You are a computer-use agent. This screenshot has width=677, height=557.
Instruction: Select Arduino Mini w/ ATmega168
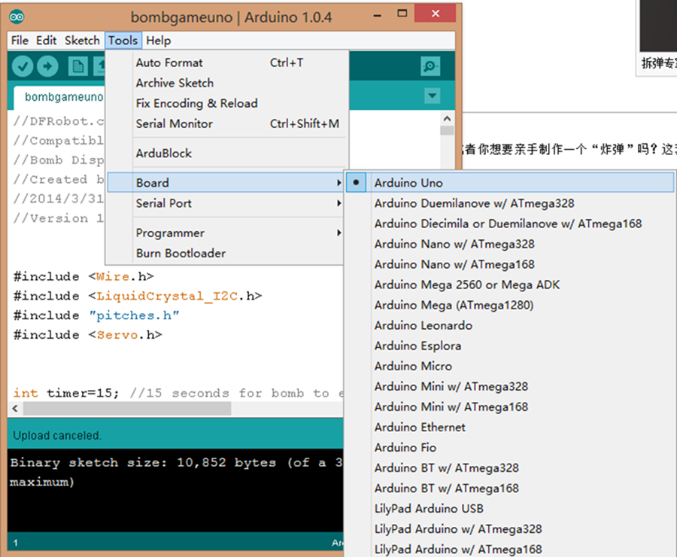pos(510,406)
